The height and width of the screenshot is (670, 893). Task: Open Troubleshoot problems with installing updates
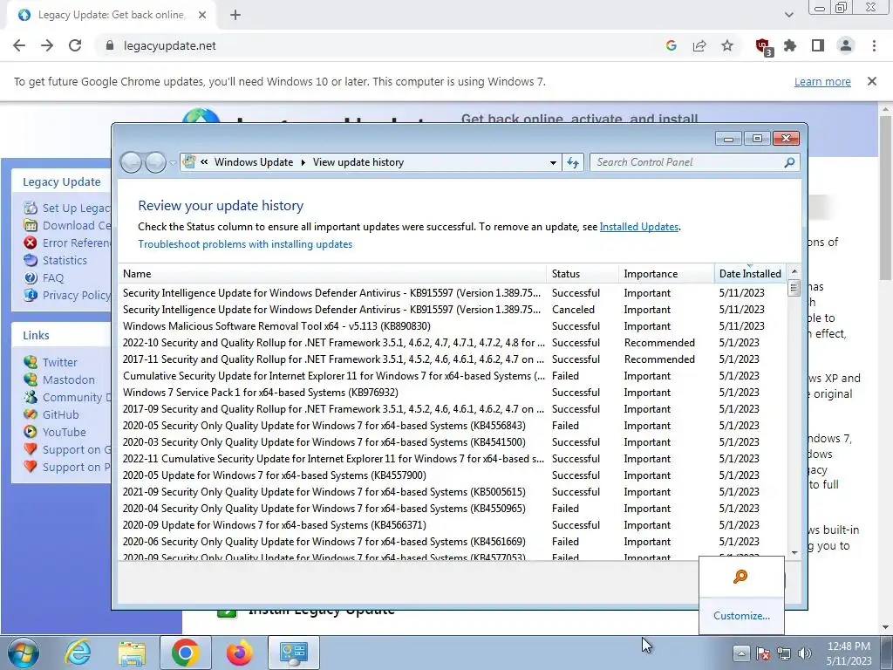tap(245, 244)
